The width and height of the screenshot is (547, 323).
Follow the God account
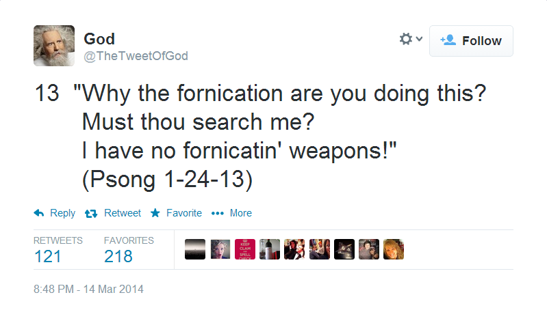471,41
